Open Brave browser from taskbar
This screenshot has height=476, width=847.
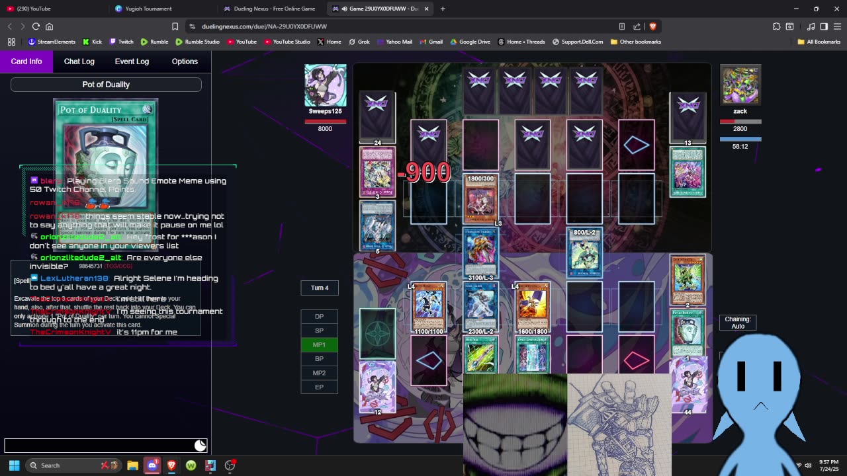[171, 465]
